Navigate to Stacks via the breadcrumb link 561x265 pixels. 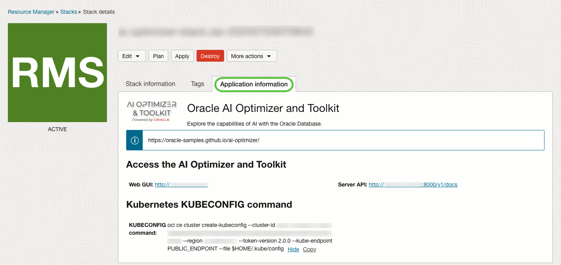pyautogui.click(x=68, y=12)
